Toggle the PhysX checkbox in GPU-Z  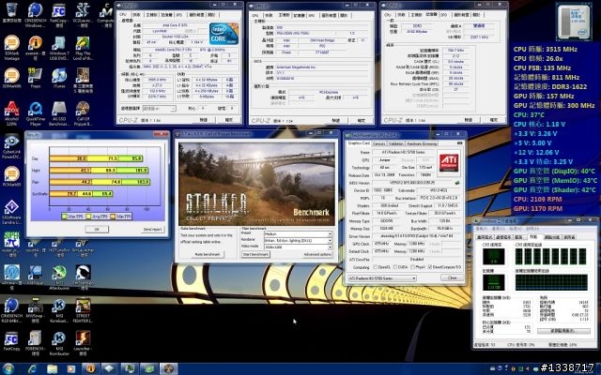pyautogui.click(x=413, y=267)
